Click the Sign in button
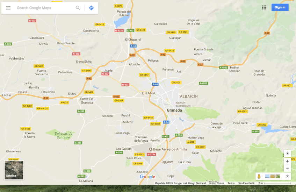 pyautogui.click(x=280, y=7)
